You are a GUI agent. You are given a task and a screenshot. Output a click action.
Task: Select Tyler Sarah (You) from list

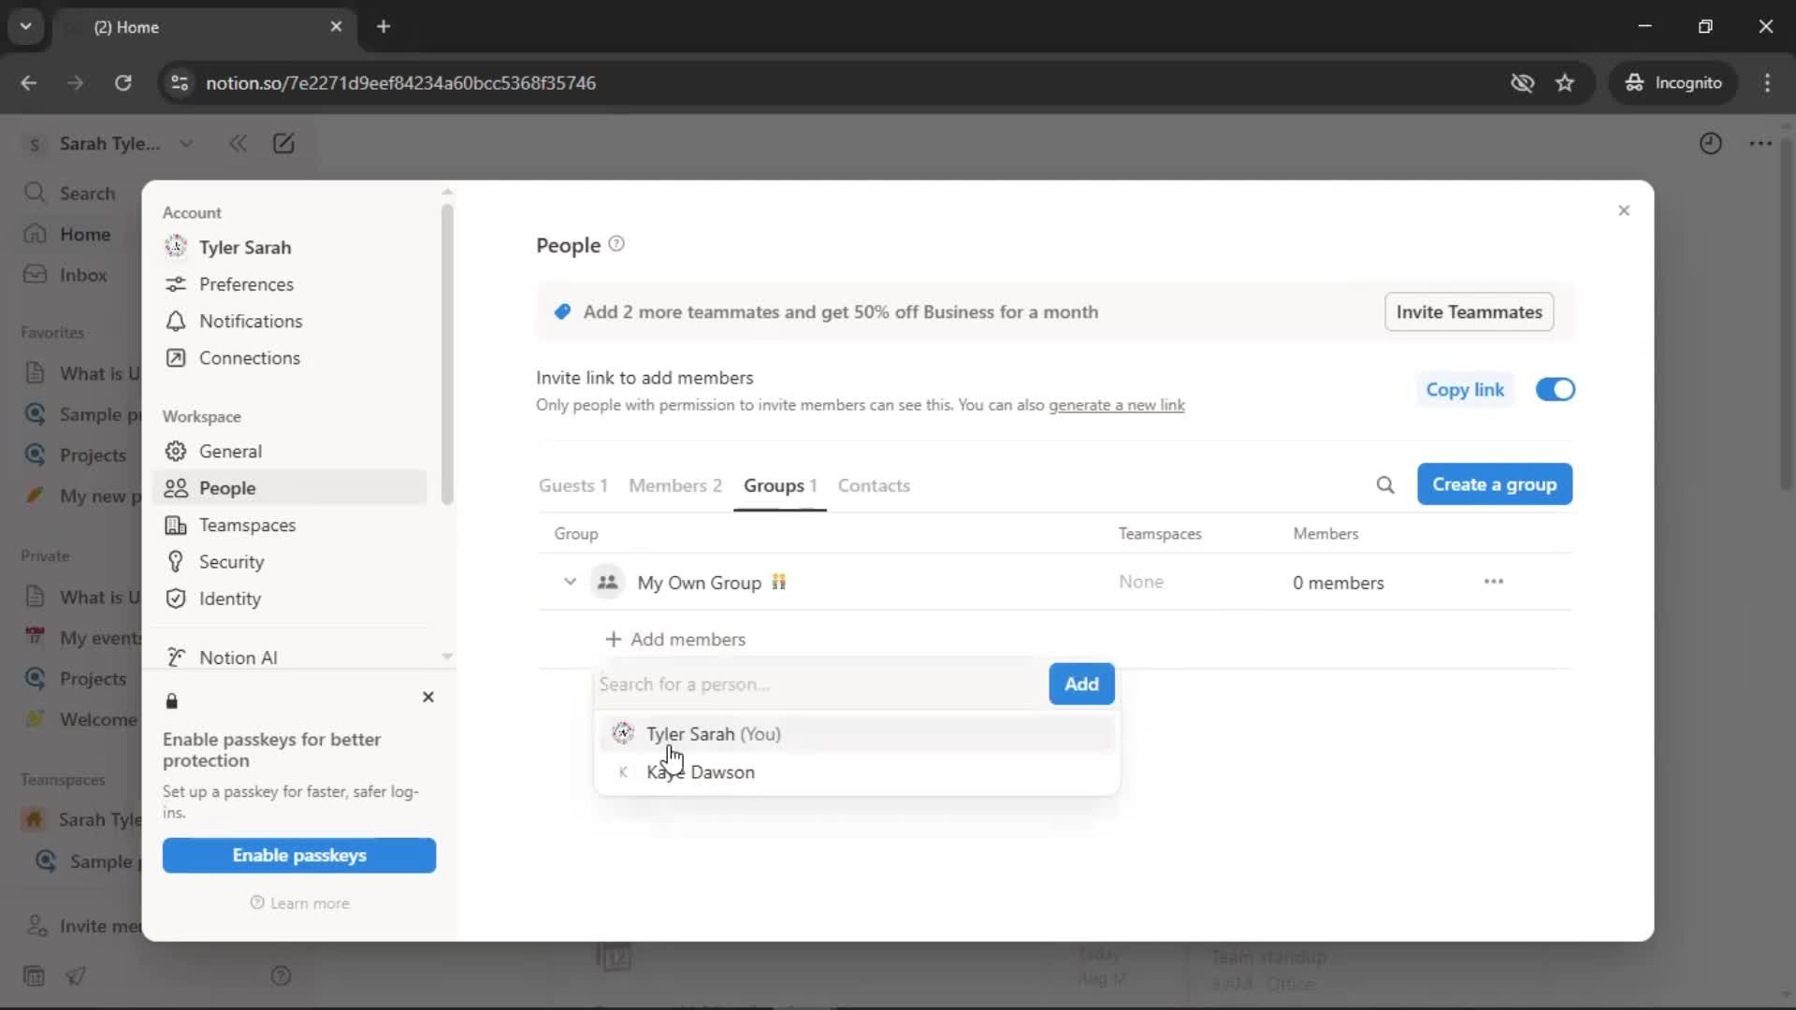coord(856,734)
